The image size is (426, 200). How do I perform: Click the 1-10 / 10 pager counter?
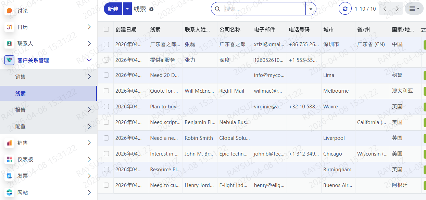(365, 9)
